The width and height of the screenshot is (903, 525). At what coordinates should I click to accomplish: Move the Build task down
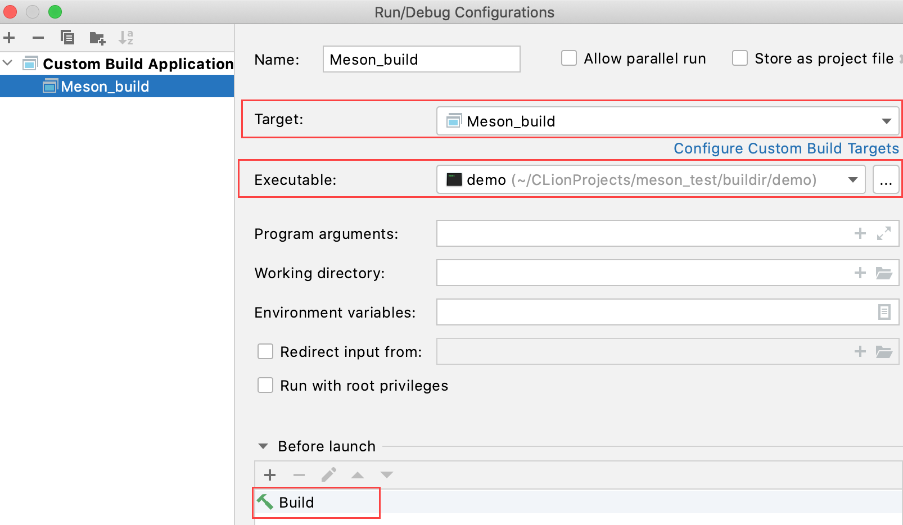387,474
